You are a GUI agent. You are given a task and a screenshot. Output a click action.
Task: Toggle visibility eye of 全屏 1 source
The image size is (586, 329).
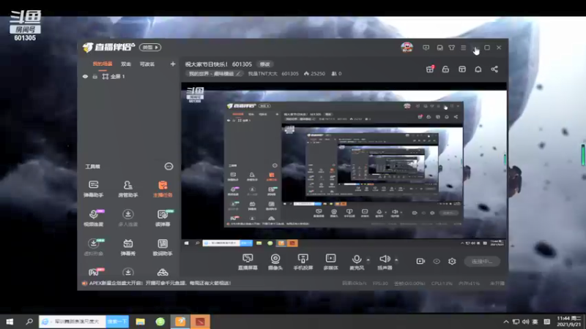pos(85,77)
